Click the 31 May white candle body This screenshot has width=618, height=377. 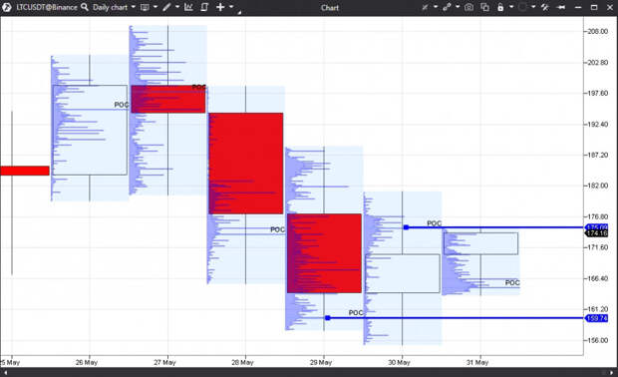480,243
